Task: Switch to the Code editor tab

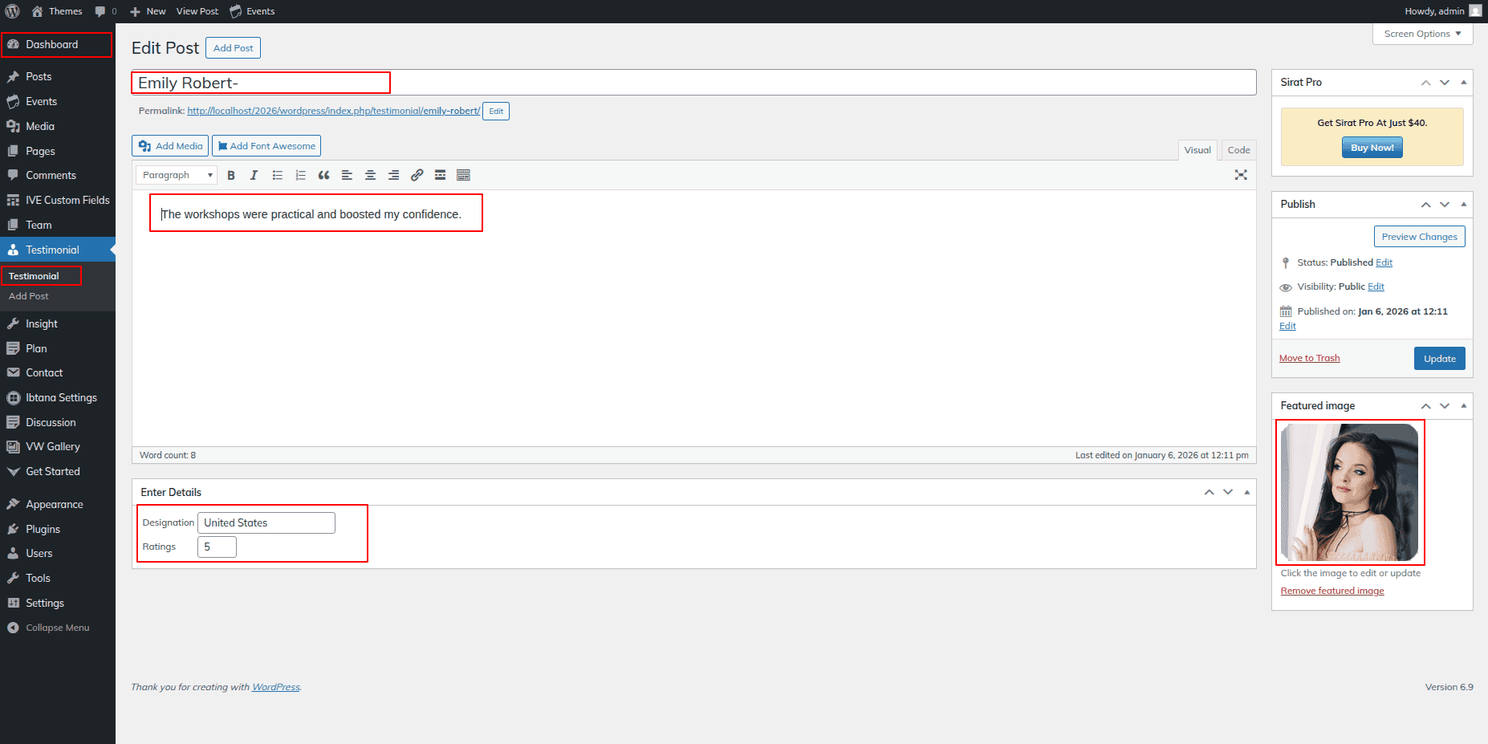Action: click(1238, 150)
